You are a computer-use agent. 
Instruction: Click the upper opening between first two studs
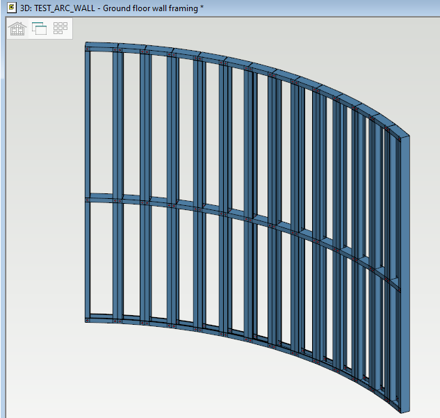click(101, 125)
